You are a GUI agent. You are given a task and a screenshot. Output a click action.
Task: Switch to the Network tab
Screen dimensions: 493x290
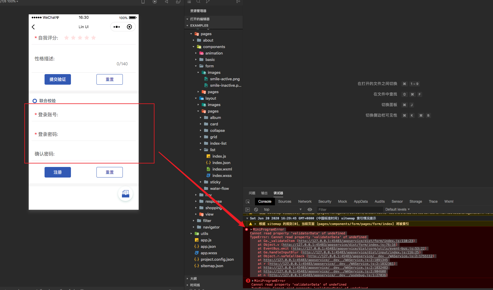pos(305,202)
